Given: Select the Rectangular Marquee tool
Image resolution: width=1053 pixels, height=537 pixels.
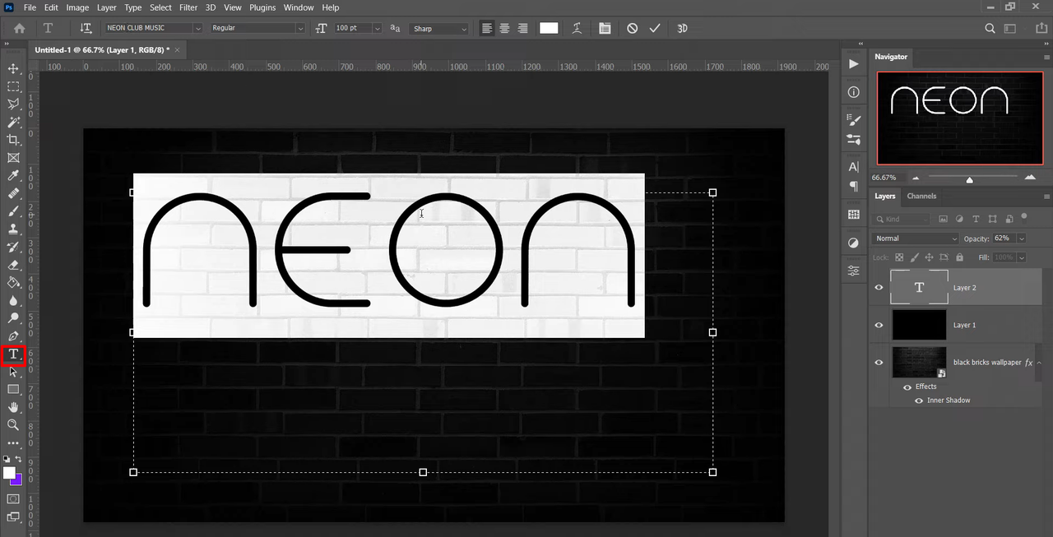Looking at the screenshot, I should [13, 86].
